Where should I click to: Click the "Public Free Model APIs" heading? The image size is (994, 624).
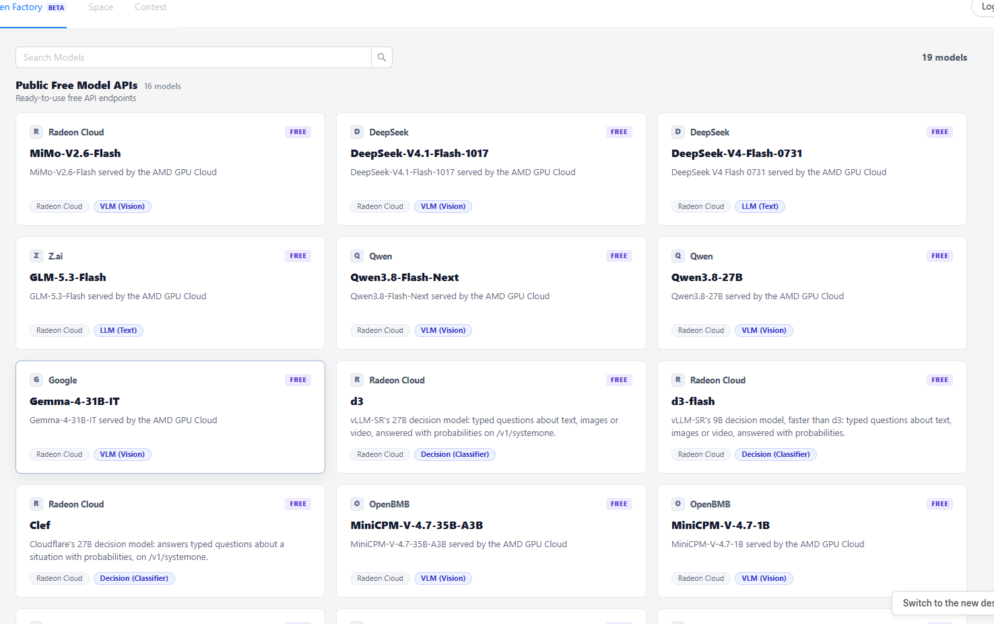click(x=77, y=85)
